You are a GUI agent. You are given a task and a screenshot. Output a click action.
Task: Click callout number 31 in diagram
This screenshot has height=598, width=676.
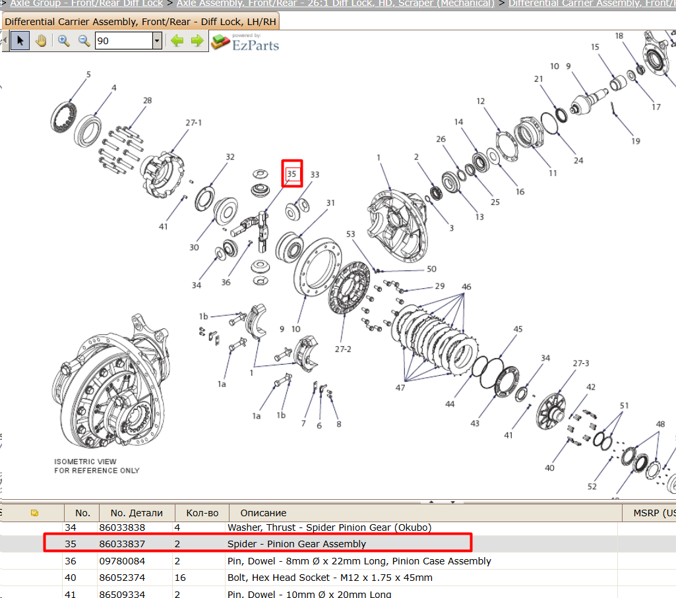point(330,202)
